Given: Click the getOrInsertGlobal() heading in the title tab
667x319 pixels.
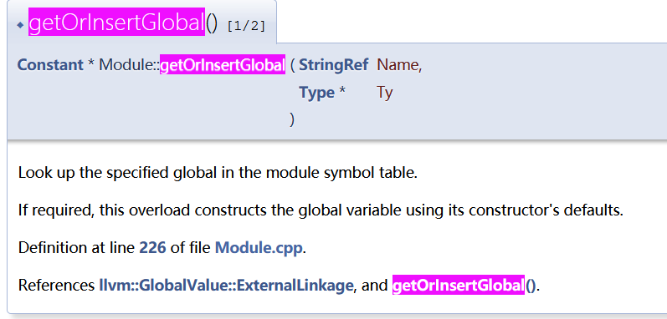Looking at the screenshot, I should click(123, 23).
